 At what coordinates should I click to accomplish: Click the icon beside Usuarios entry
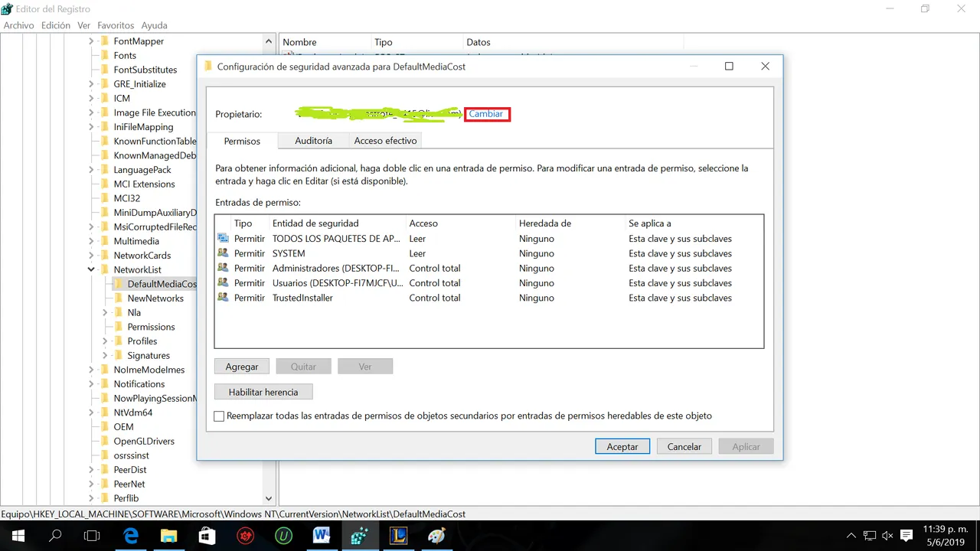point(223,283)
